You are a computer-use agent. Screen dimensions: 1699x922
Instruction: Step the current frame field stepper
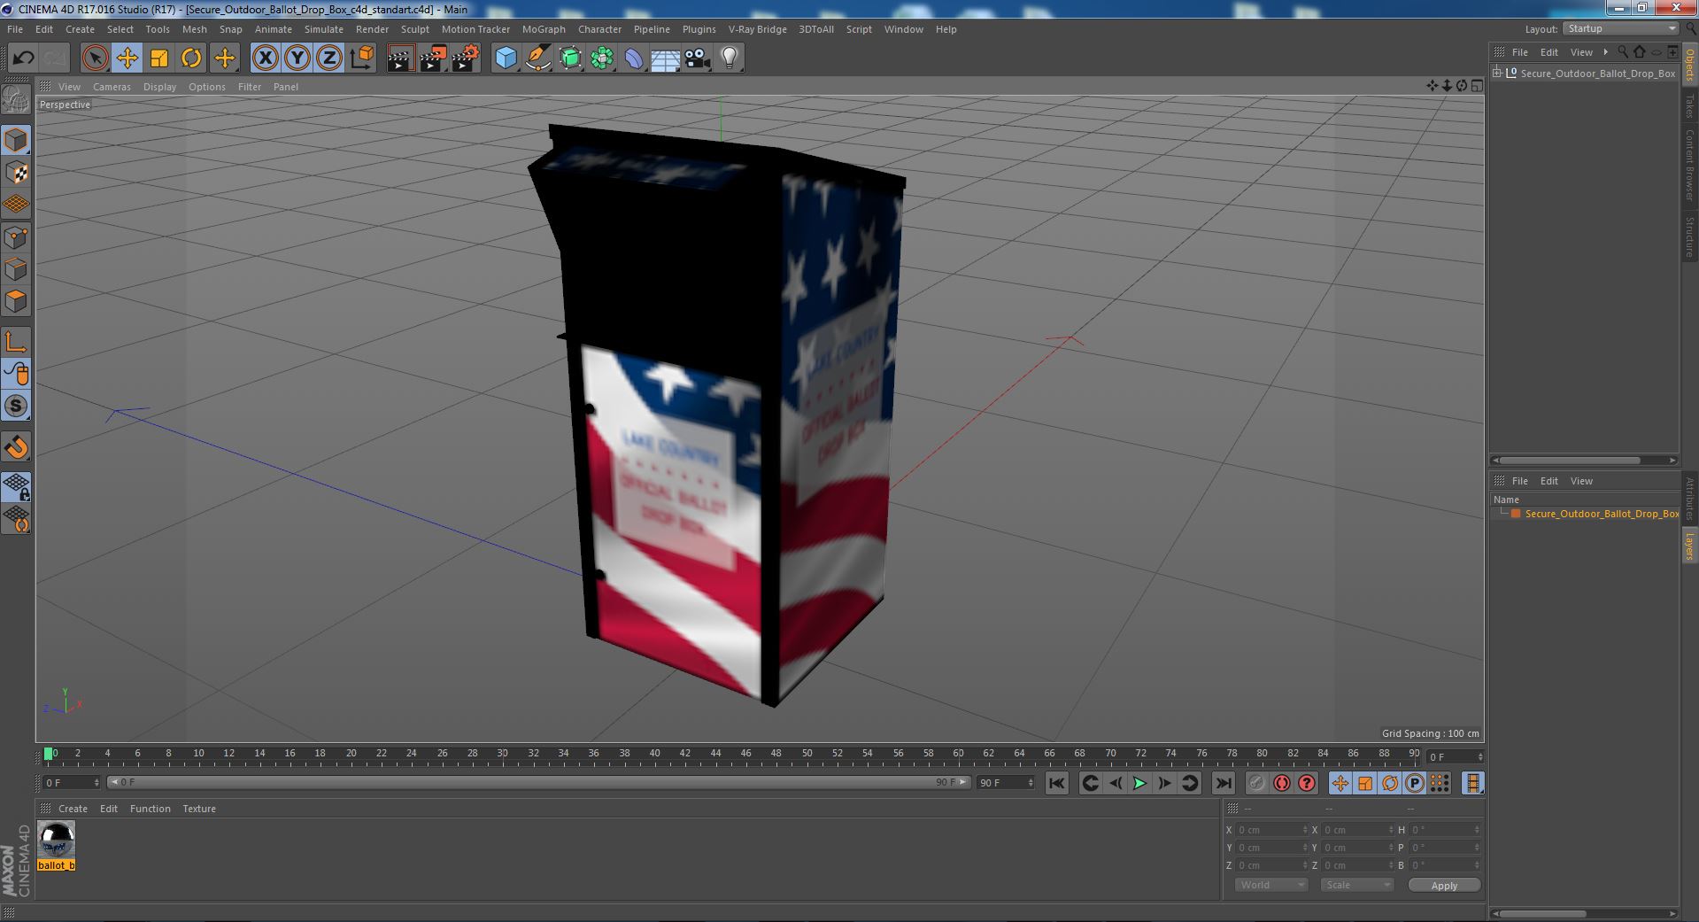(x=1479, y=757)
